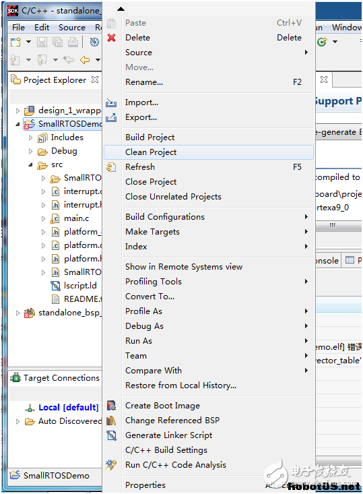Click the yellow back arrow toolbar icon
Viewport: 363px width, 494px height.
tap(85, 59)
